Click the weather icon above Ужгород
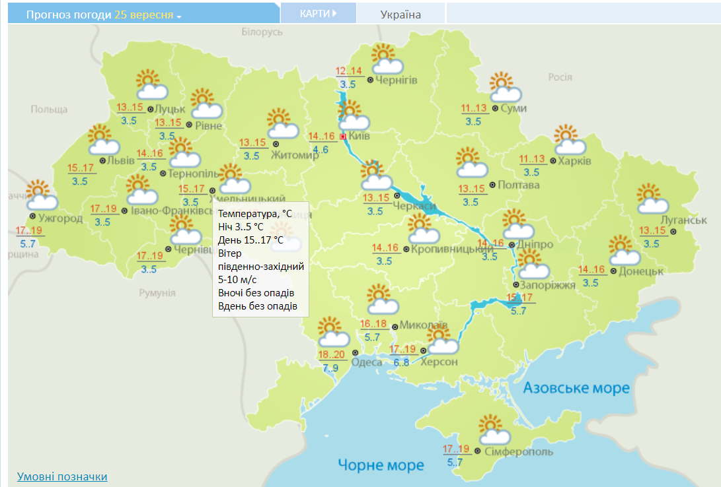This screenshot has height=487, width=721. (43, 195)
